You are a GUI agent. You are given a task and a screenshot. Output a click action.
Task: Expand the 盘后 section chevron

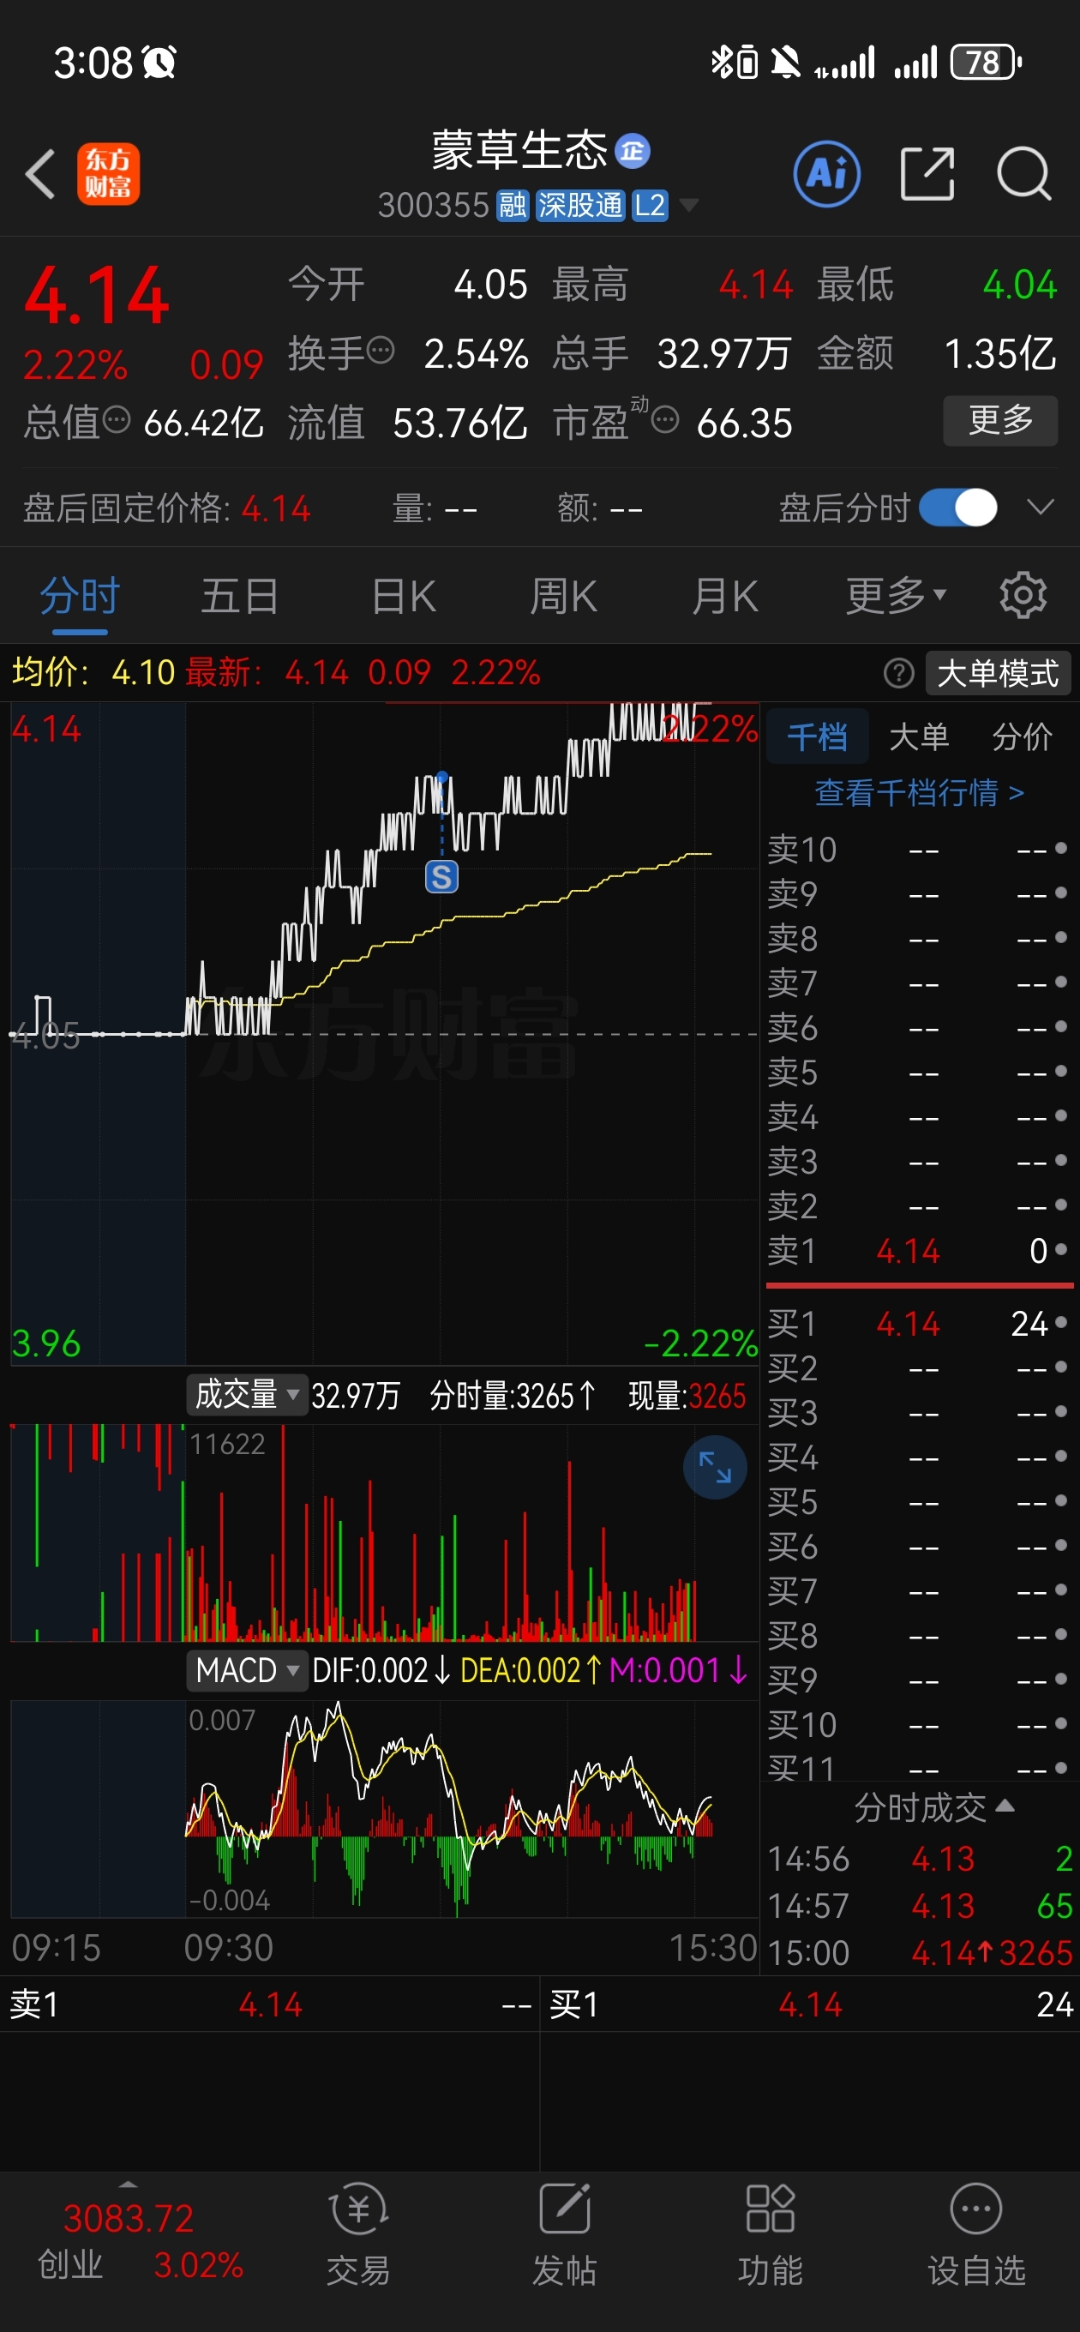point(1041,506)
